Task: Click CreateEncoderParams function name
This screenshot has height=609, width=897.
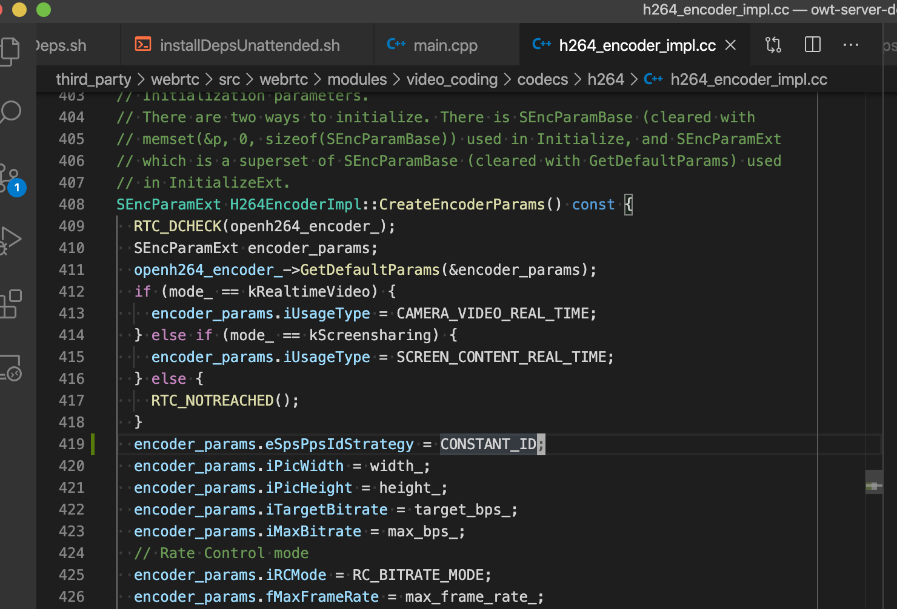Action: pyautogui.click(x=462, y=205)
